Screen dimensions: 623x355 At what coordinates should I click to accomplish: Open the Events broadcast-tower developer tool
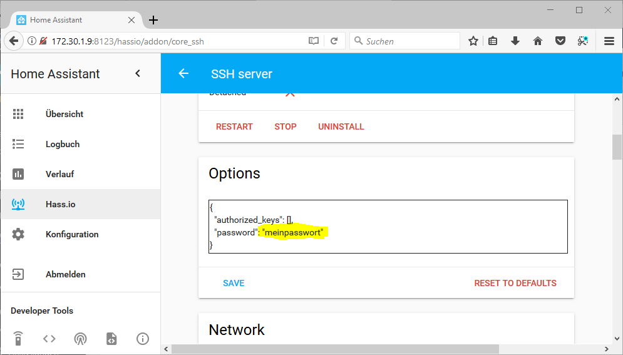click(x=80, y=339)
